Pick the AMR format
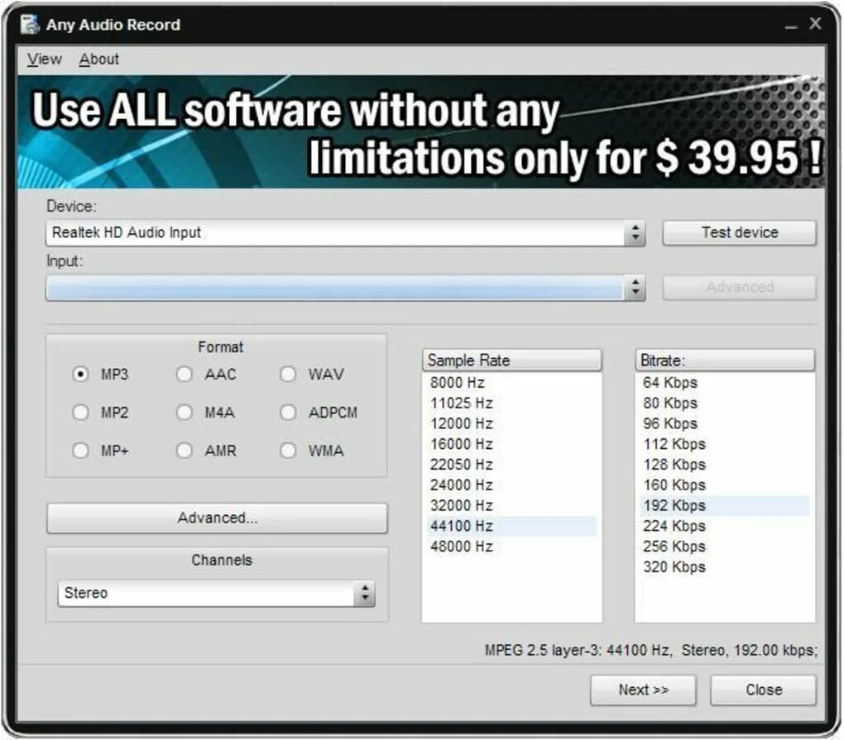The width and height of the screenshot is (844, 740). coord(184,451)
